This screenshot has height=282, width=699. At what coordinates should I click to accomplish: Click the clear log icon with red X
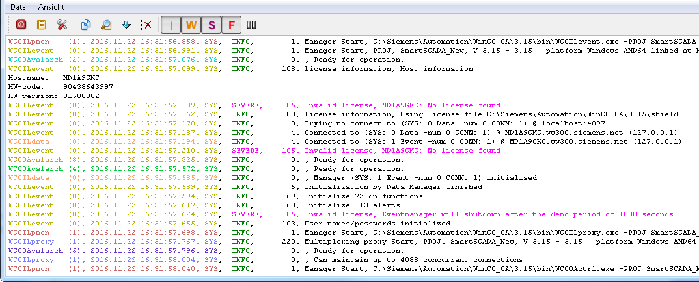click(146, 25)
